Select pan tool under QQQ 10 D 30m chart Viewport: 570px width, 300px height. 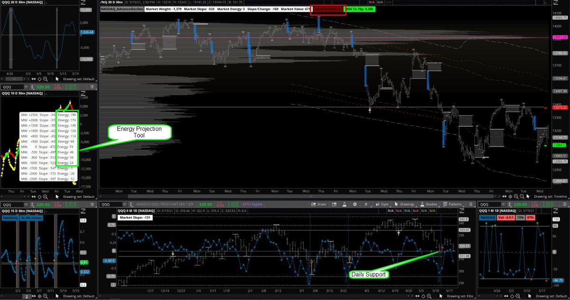point(33,197)
